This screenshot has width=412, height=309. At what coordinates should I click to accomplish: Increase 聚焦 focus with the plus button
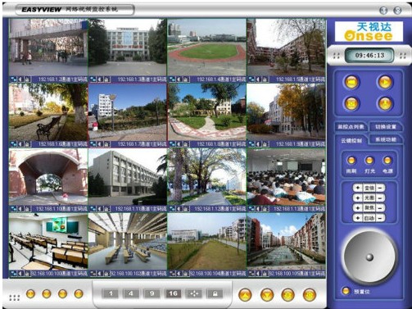pos(357,207)
